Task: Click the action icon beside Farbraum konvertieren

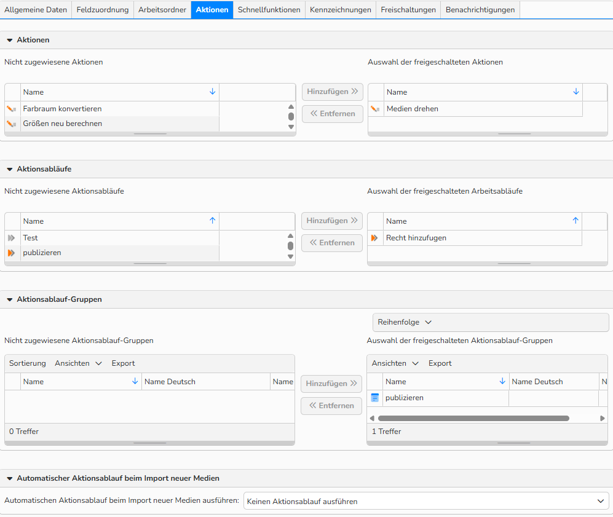Action: [x=11, y=109]
